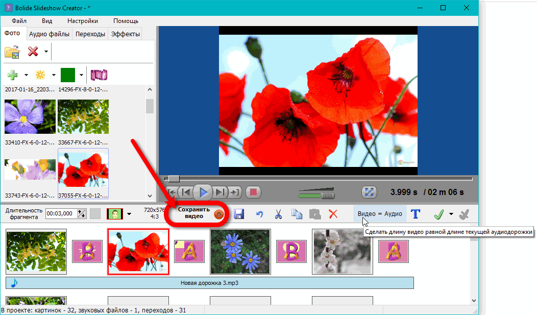
Task: Click photo list scroll up arrow
Action: point(150,89)
